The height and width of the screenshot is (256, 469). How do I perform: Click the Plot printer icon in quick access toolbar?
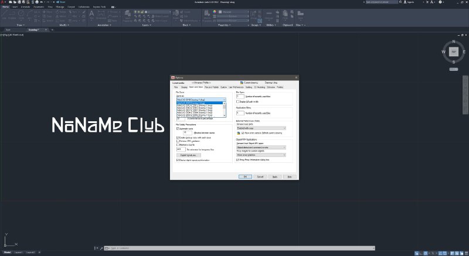37,2
